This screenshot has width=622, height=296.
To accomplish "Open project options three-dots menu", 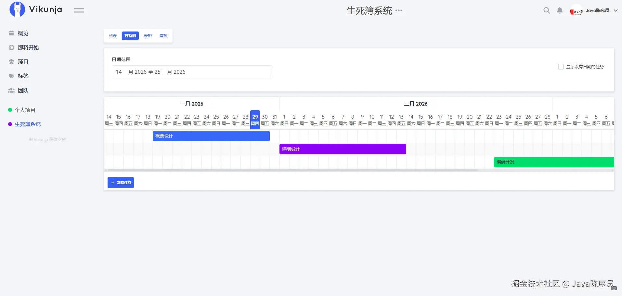I will pyautogui.click(x=399, y=10).
